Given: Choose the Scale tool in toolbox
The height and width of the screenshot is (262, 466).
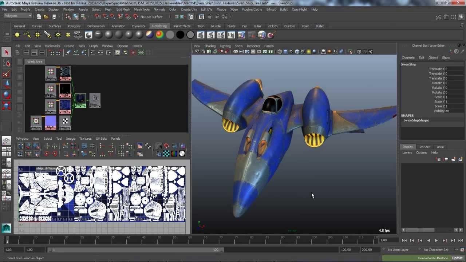Looking at the screenshot, I should pyautogui.click(x=6, y=106).
